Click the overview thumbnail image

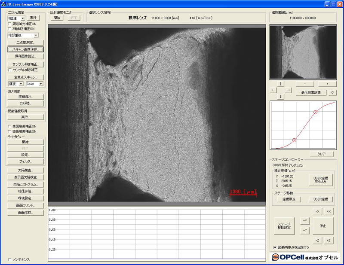tap(302, 52)
